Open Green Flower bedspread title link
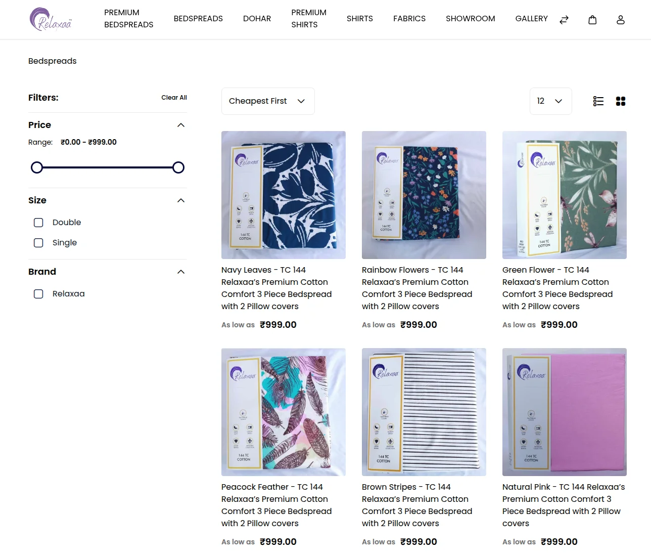 (557, 288)
